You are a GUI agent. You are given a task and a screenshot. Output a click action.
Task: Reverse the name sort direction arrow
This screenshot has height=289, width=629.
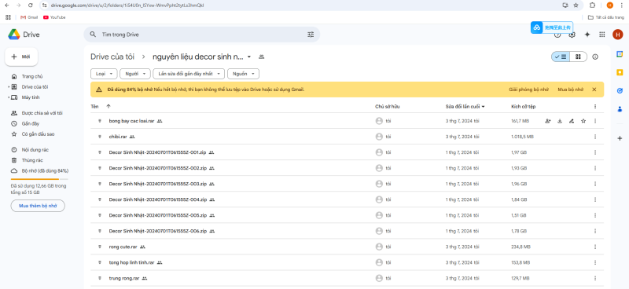pyautogui.click(x=109, y=107)
